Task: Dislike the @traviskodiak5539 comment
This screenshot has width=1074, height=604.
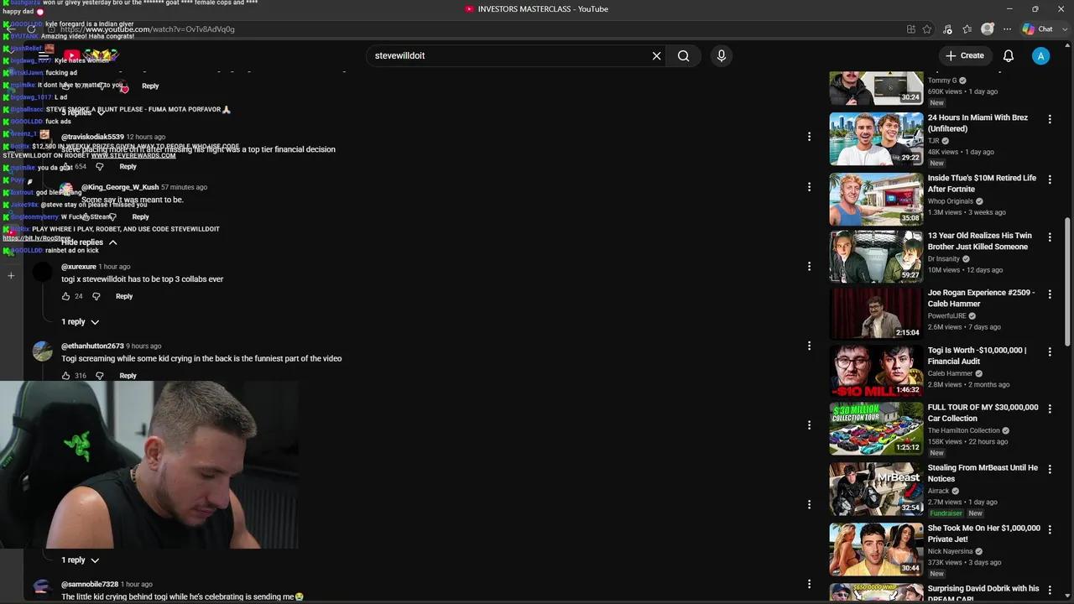Action: pos(99,166)
